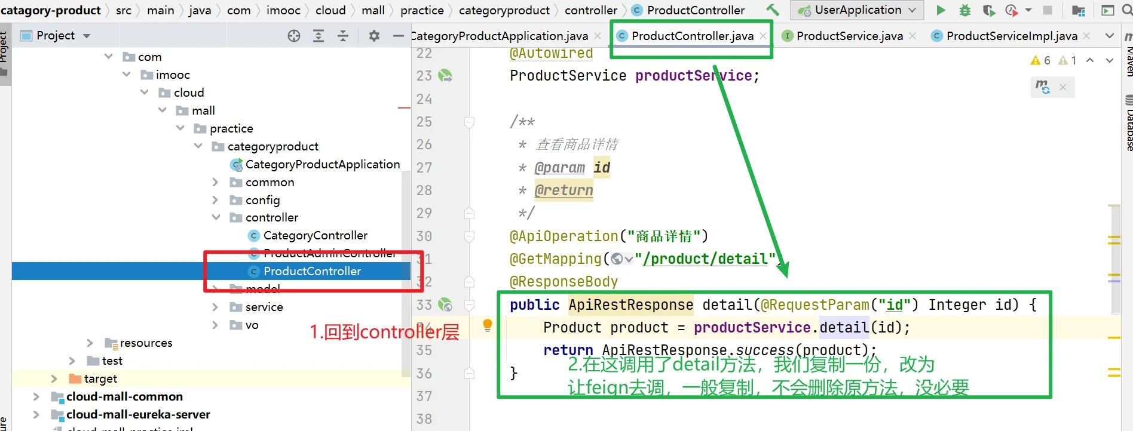Select the ProductController class in the project tree
This screenshot has height=431, width=1133.
(x=312, y=271)
